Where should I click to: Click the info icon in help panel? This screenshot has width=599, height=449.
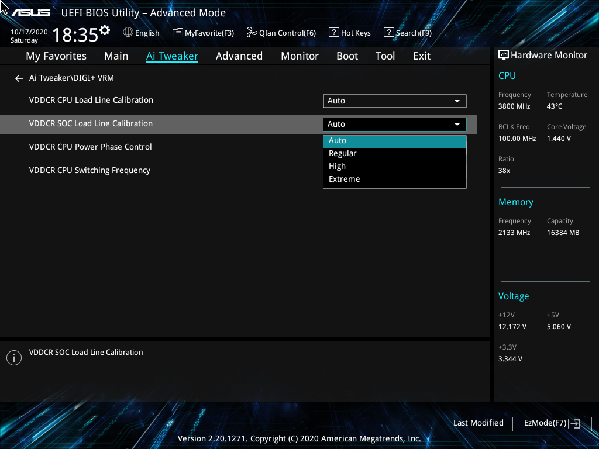tap(14, 358)
